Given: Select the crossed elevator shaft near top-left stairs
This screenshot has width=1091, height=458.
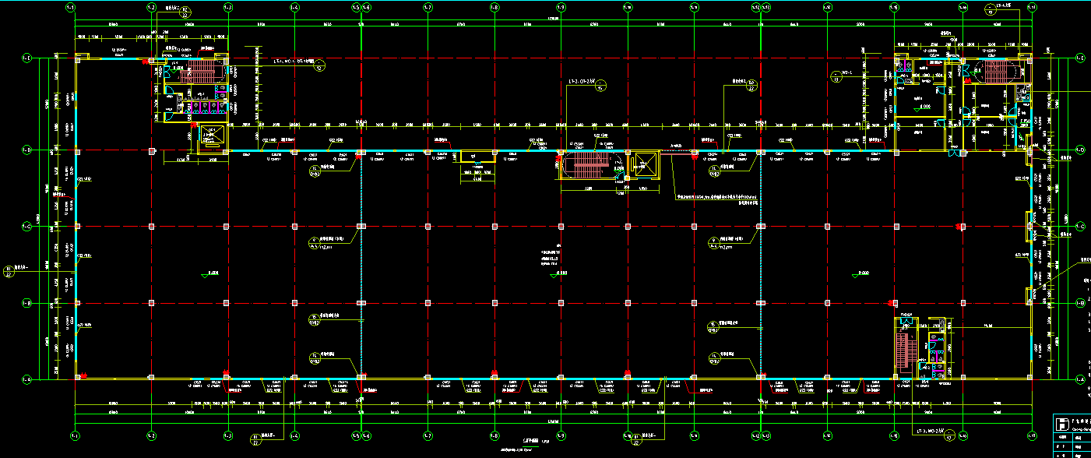Looking at the screenshot, I should (210, 136).
